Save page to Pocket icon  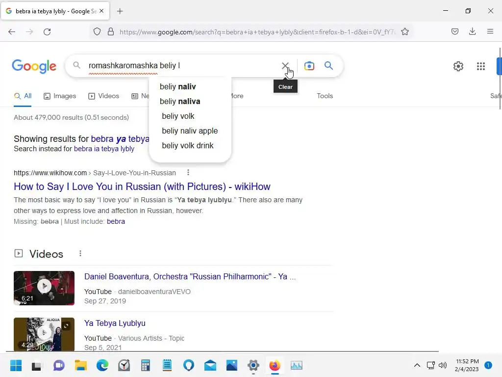coord(455,31)
